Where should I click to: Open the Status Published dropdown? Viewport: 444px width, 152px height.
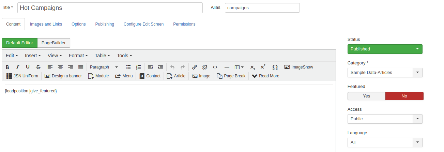tap(385, 49)
